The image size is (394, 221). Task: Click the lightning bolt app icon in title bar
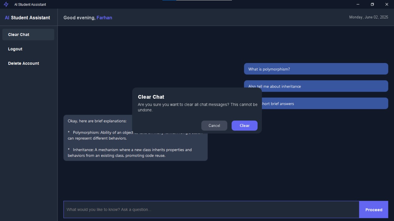[x=6, y=4]
